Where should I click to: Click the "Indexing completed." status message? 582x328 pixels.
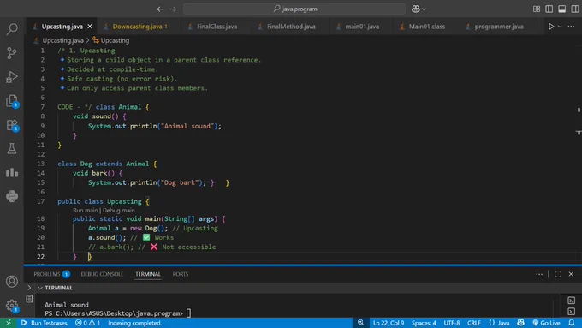click(134, 323)
